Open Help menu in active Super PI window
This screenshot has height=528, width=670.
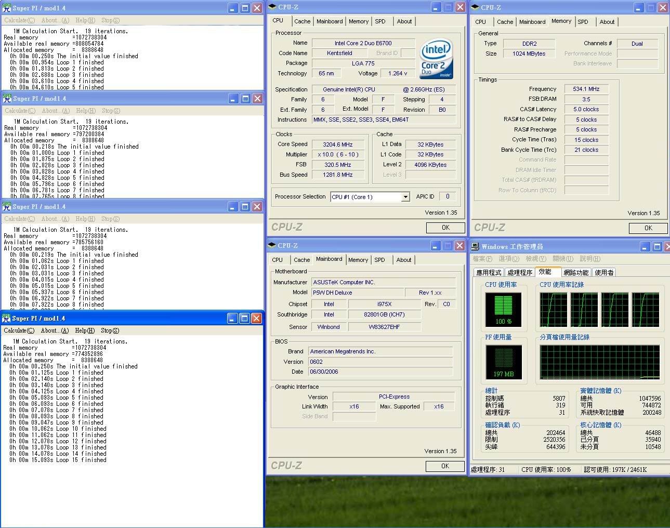click(x=85, y=331)
